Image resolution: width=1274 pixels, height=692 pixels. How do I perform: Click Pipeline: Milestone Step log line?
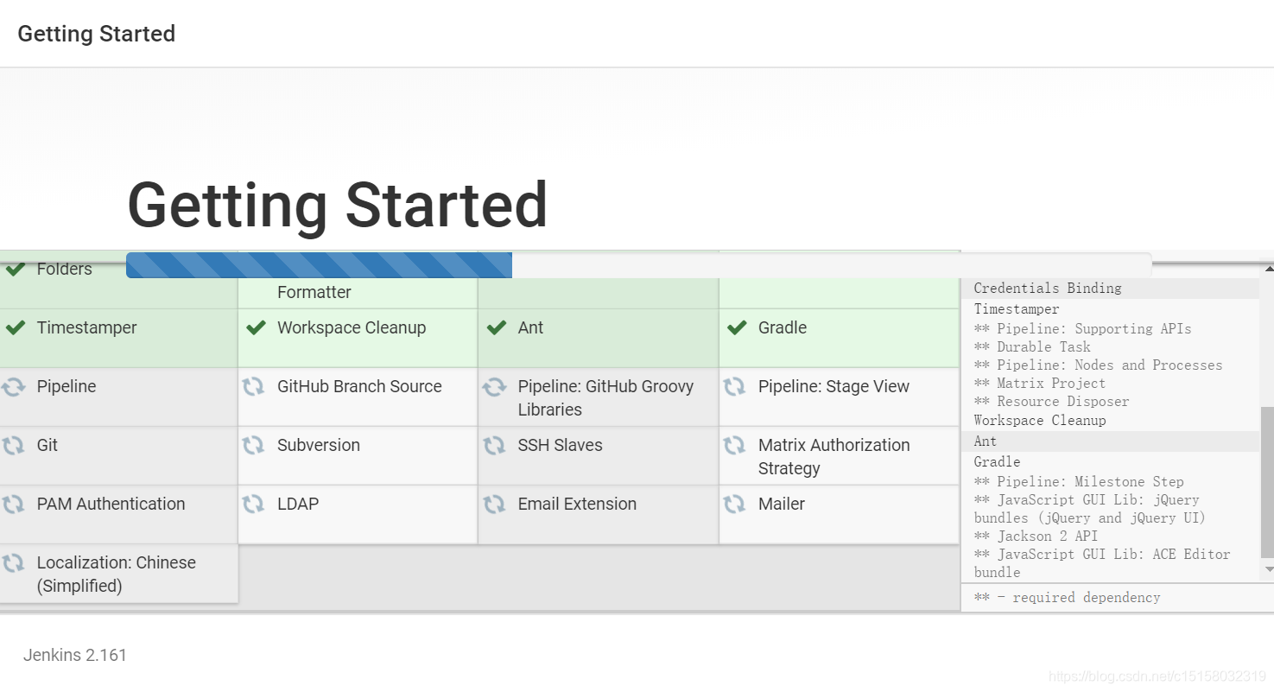tap(1079, 482)
